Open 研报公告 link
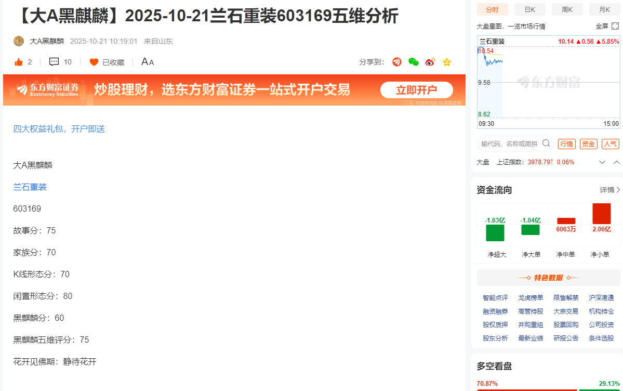 click(566, 338)
